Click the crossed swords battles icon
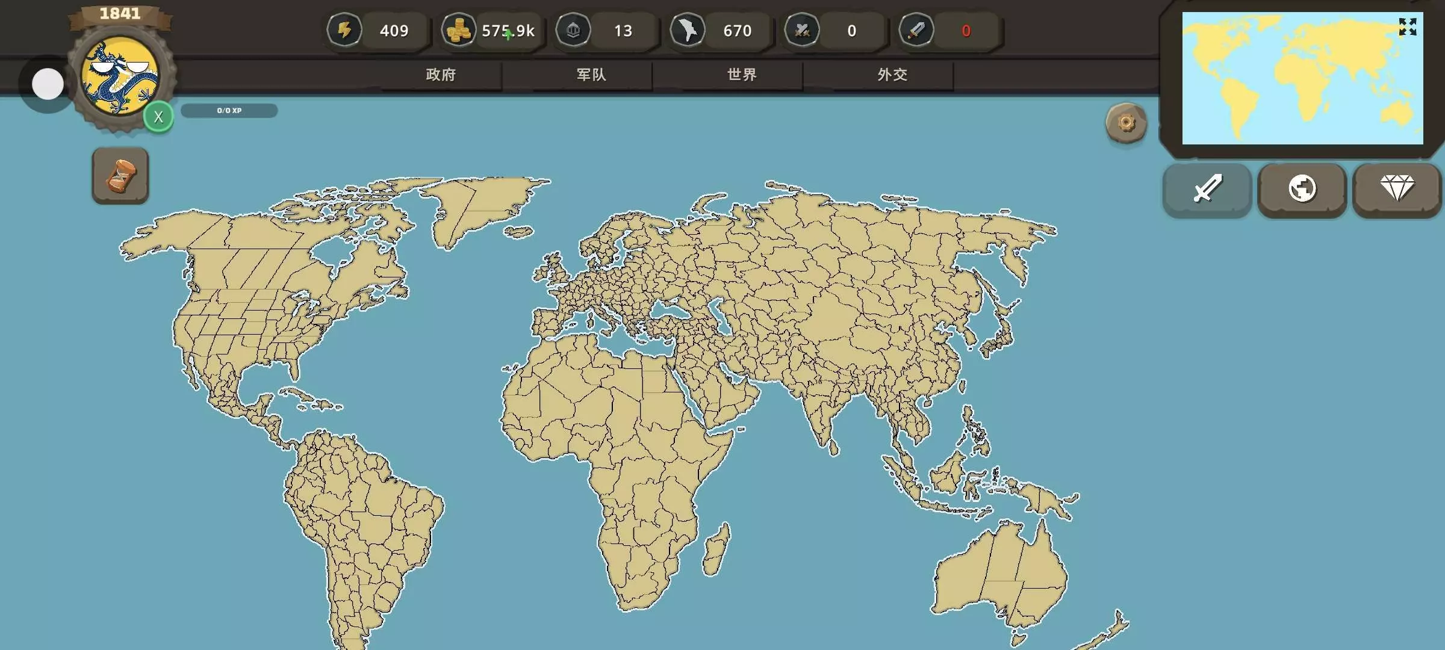 802,30
